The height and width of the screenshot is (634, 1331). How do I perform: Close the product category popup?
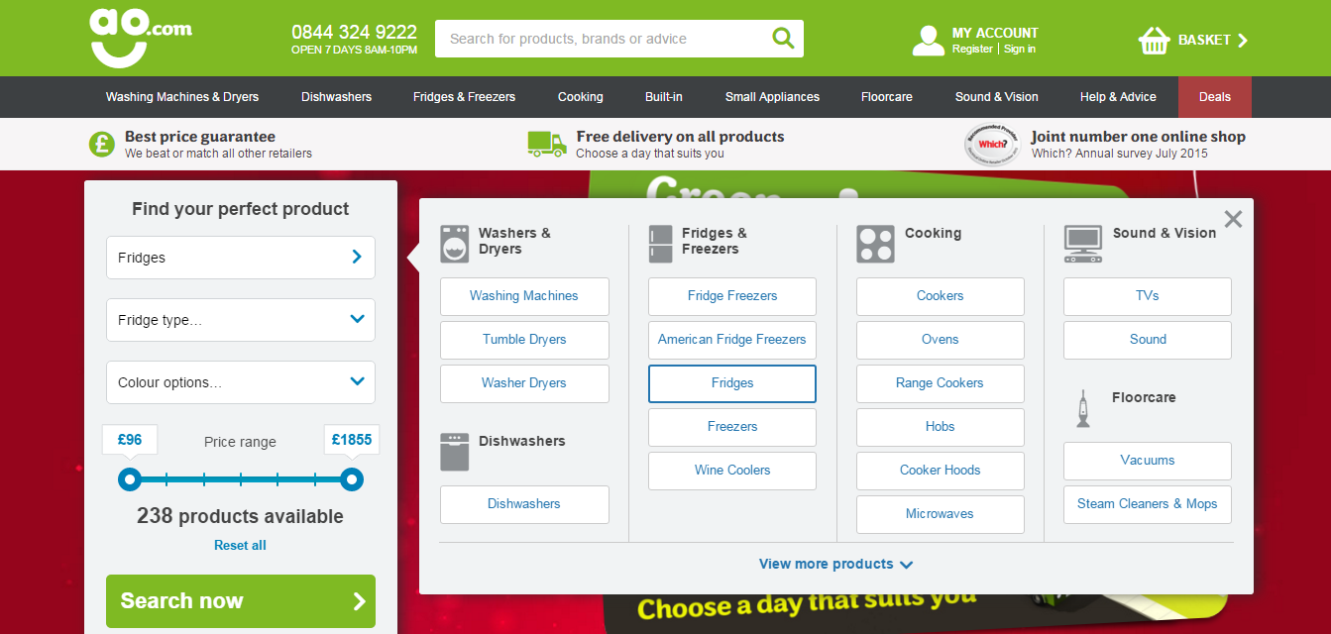[1233, 219]
